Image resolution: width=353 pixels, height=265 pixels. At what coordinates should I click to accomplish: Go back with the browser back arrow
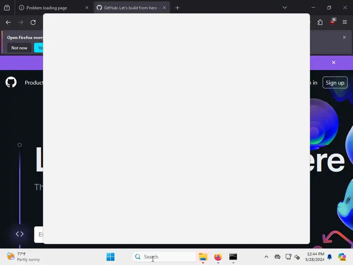[x=8, y=22]
